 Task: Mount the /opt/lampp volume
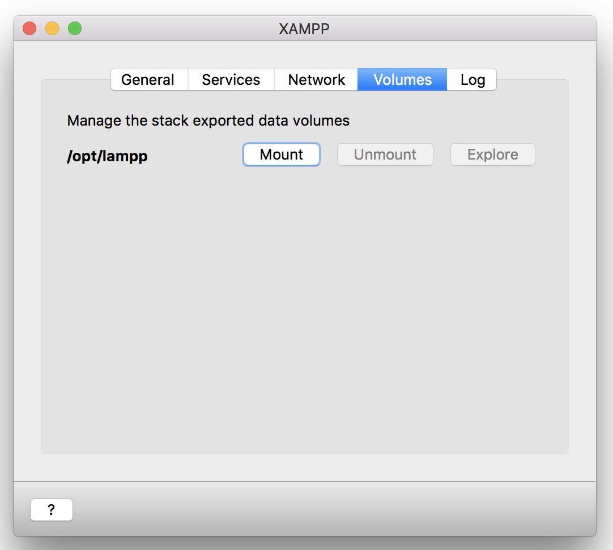click(282, 154)
